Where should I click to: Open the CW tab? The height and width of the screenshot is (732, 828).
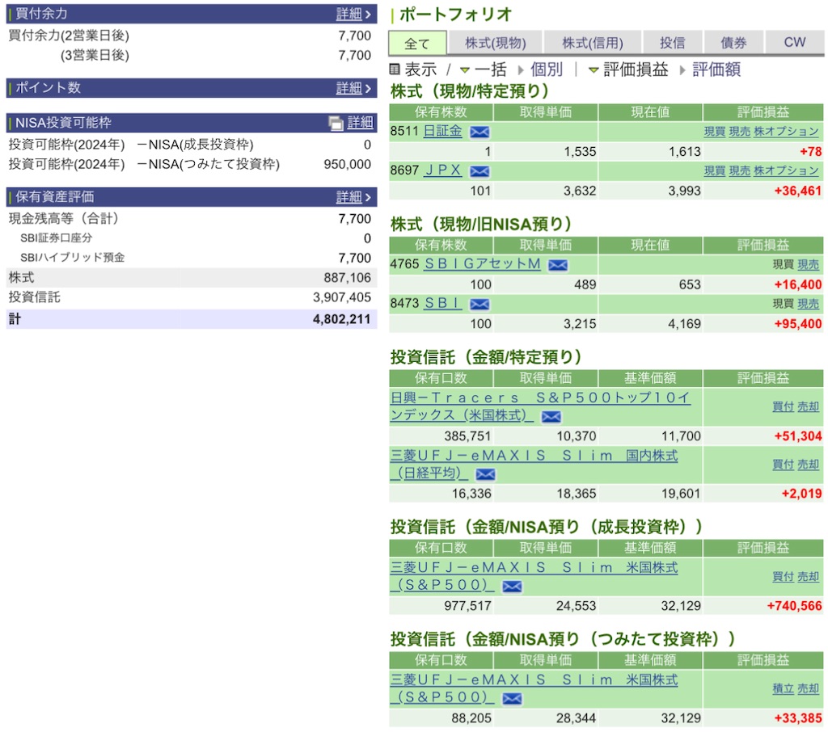point(795,43)
